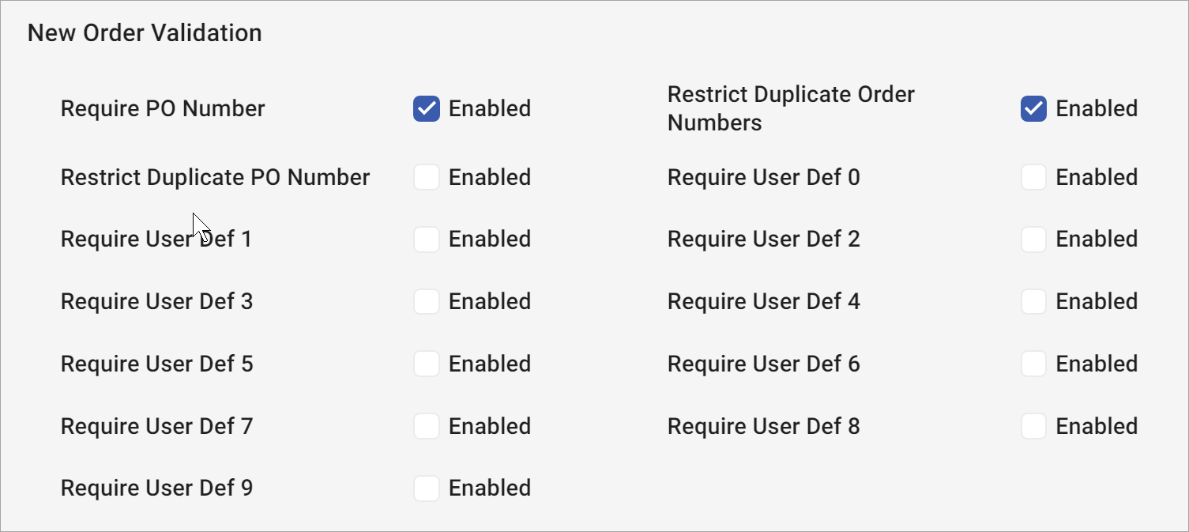Disable the Require PO Number checkbox
Image resolution: width=1189 pixels, height=532 pixels.
click(426, 109)
